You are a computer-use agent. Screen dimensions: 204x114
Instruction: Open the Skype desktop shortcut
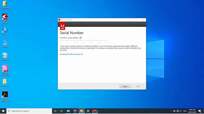(5, 31)
